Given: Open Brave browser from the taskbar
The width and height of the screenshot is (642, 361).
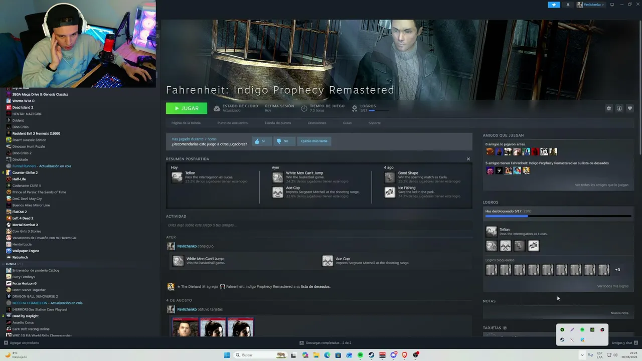Looking at the screenshot, I should [x=405, y=355].
